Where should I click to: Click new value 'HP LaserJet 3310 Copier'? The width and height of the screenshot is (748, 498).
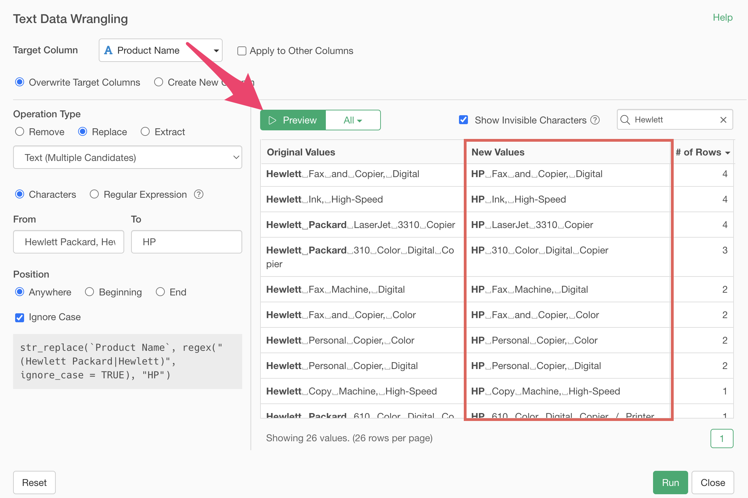(x=532, y=225)
